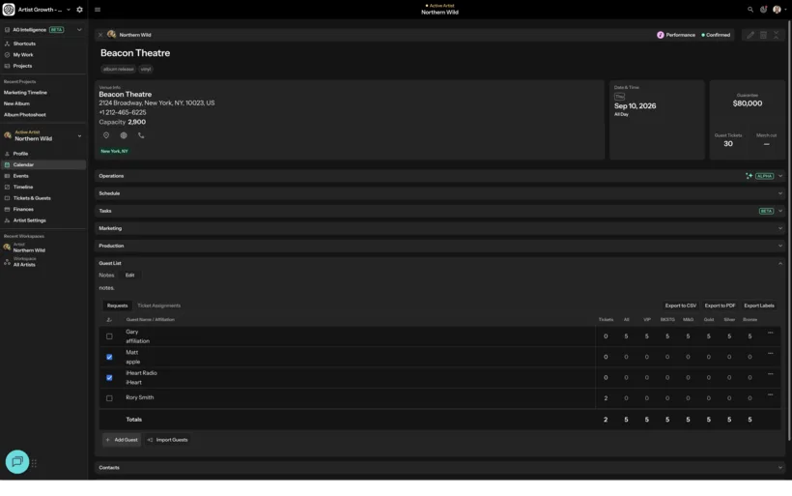Go to Events in sidebar
792x496 pixels.
[20, 176]
